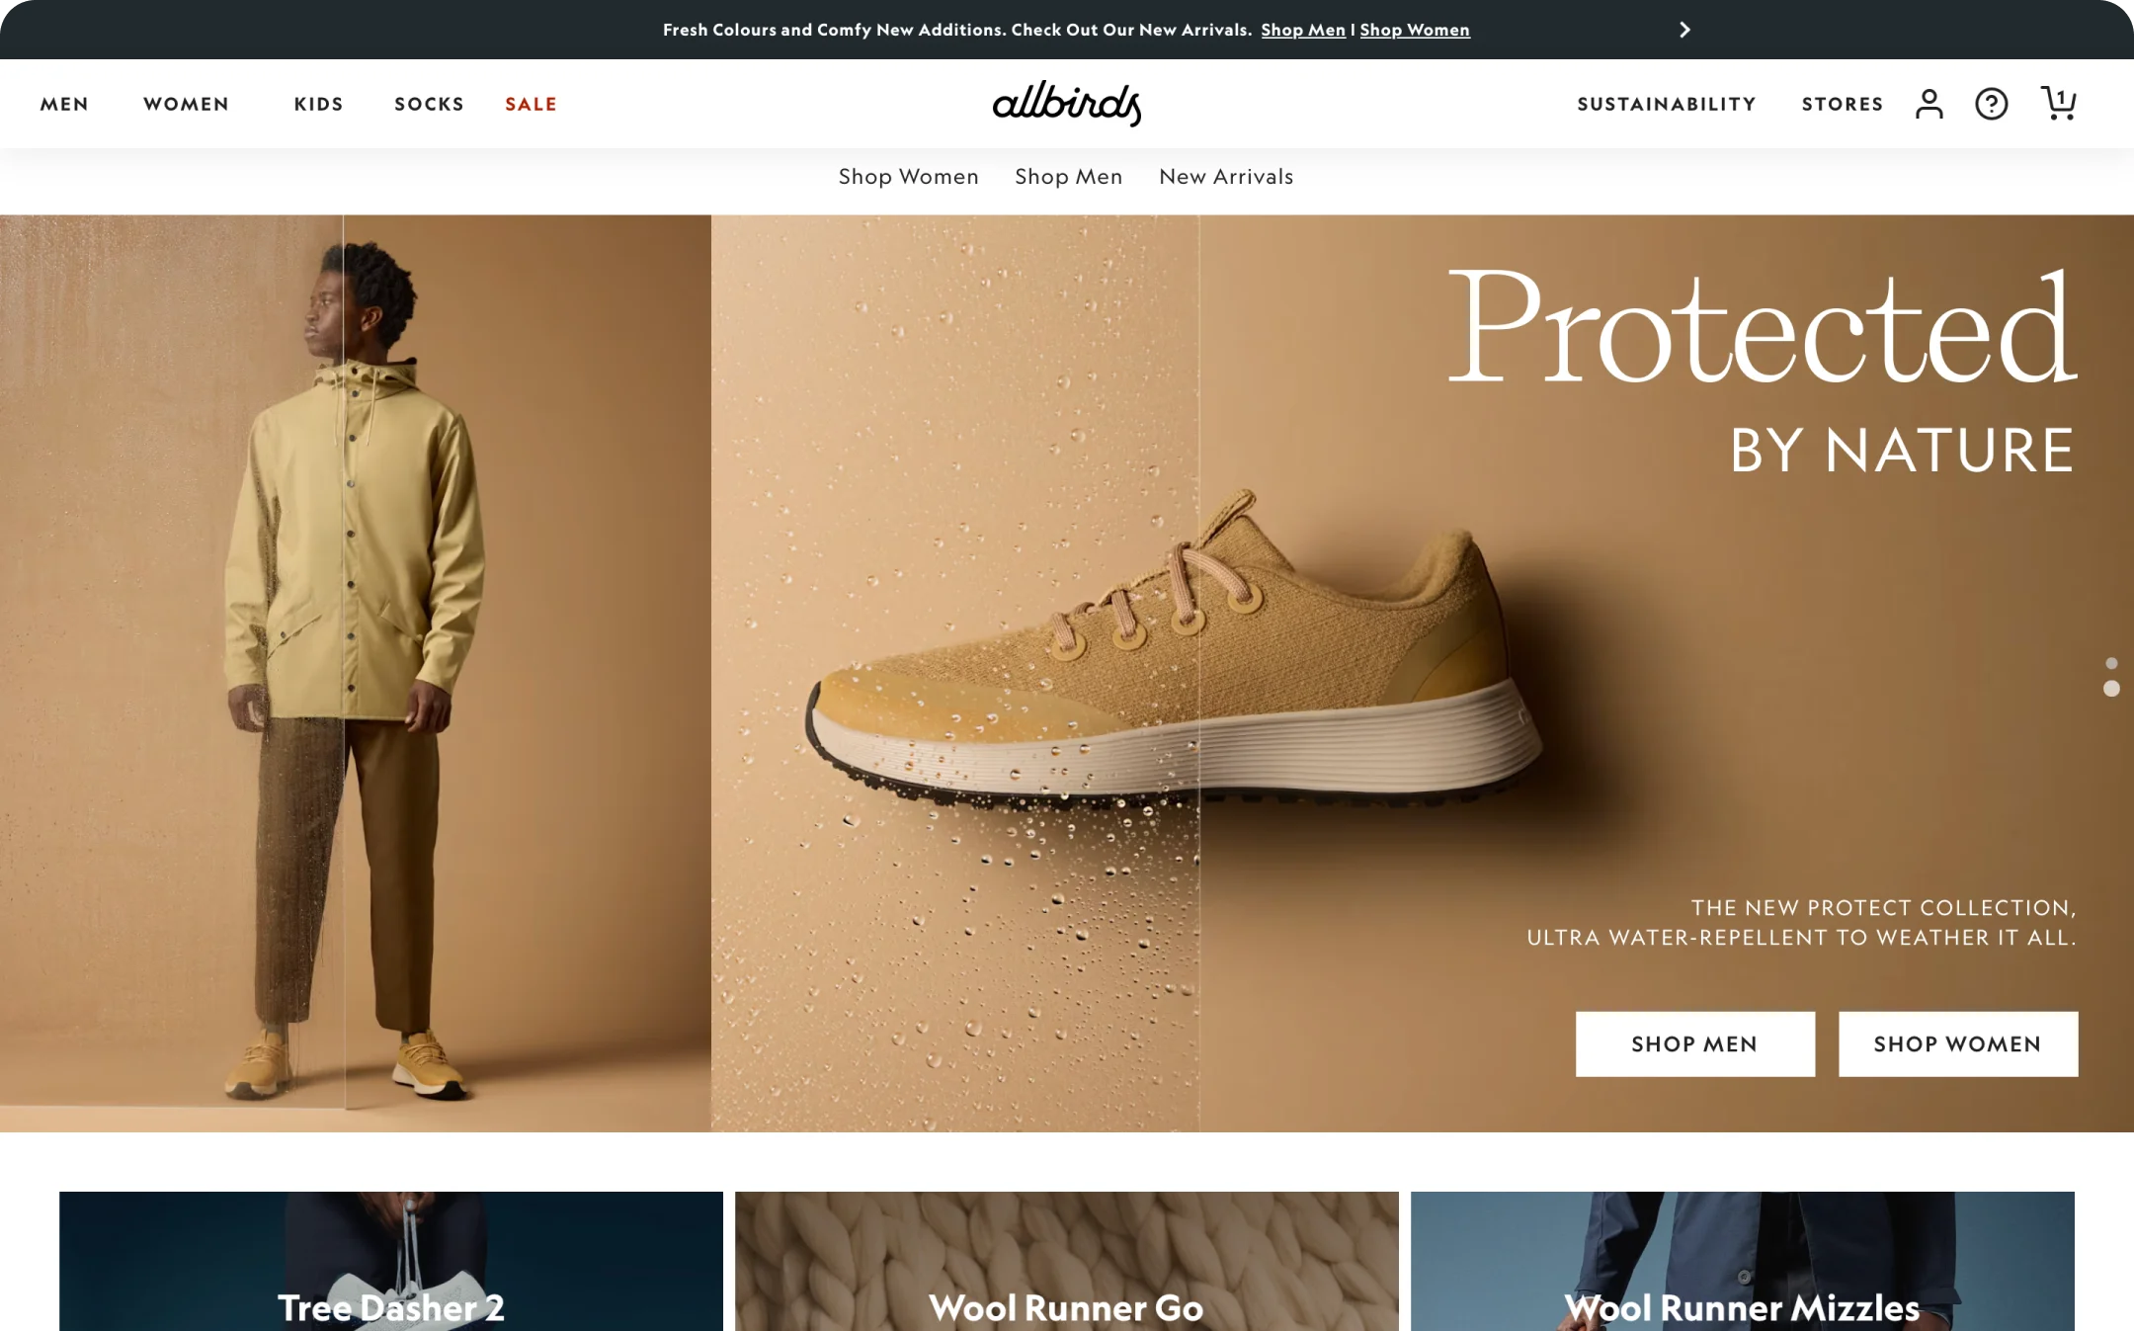Open the SOCKS navigation menu
This screenshot has width=2134, height=1331.
(x=429, y=104)
